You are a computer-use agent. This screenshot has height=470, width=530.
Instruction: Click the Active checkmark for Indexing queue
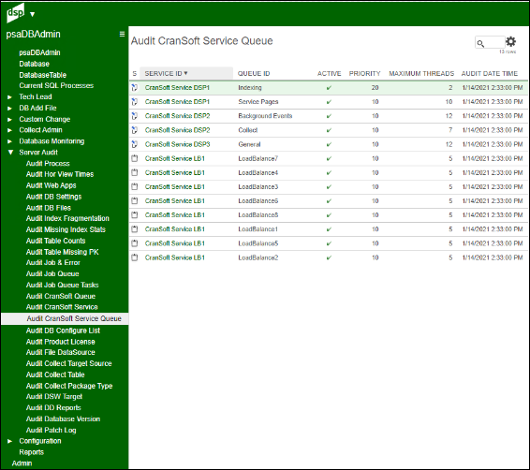pyautogui.click(x=329, y=88)
